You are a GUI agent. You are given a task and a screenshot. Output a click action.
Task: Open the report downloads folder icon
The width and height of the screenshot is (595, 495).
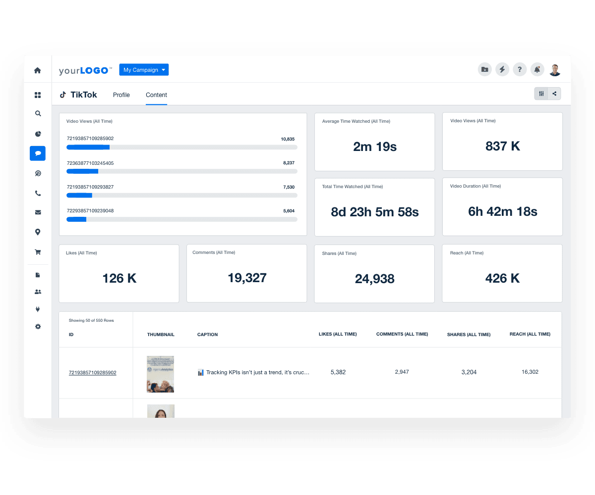click(x=484, y=69)
